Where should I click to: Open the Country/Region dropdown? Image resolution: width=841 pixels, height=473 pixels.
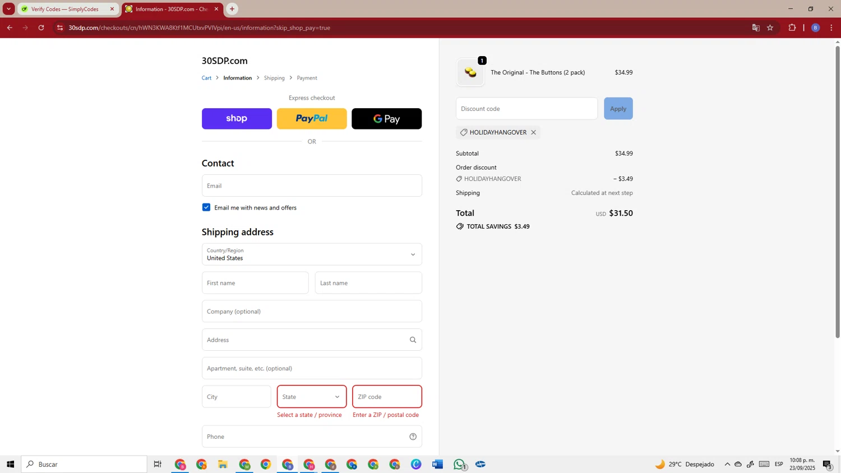click(312, 254)
